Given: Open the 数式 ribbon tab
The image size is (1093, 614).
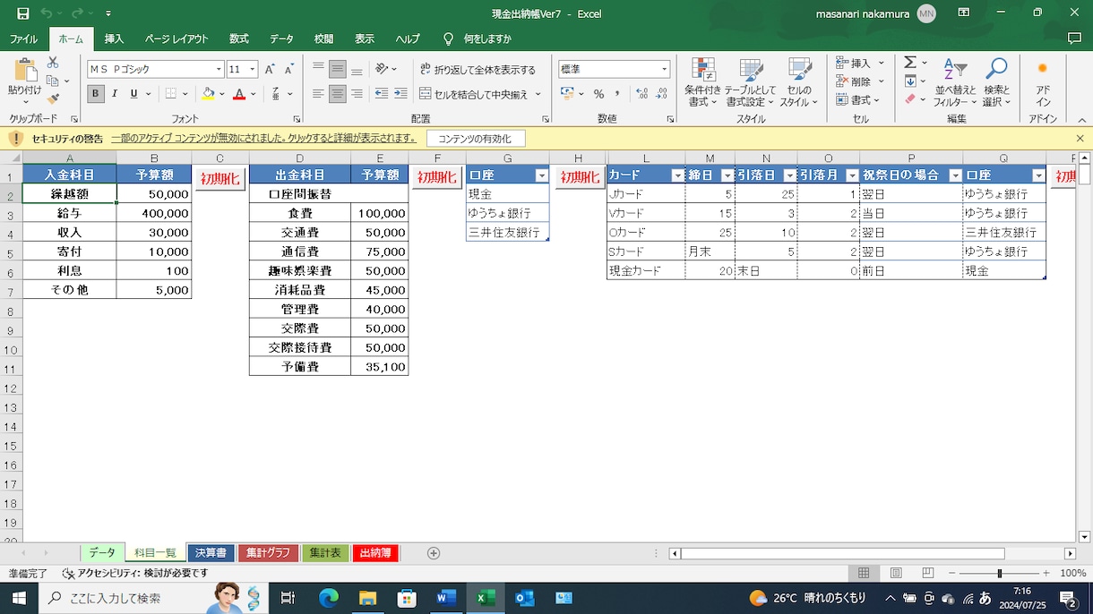Looking at the screenshot, I should pyautogui.click(x=238, y=38).
